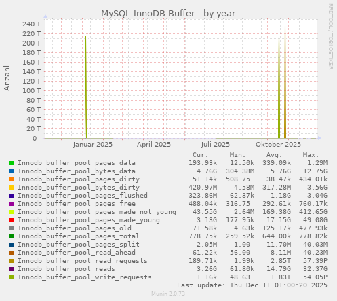Click the tallest October 2025 brown spike
The image size is (337, 301).
[285, 82]
